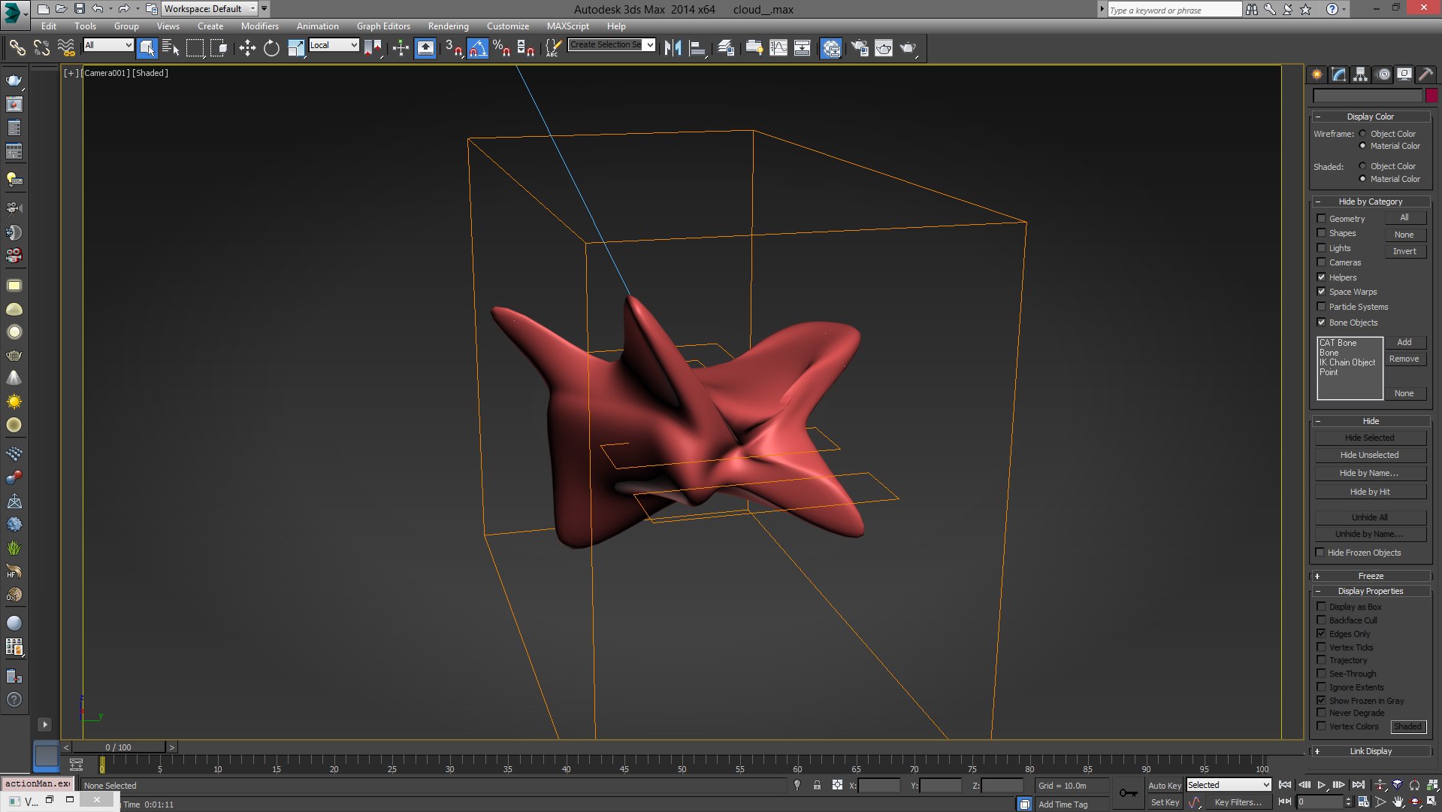Open the Utilities hammer panel
The width and height of the screenshot is (1442, 812).
click(x=1425, y=74)
